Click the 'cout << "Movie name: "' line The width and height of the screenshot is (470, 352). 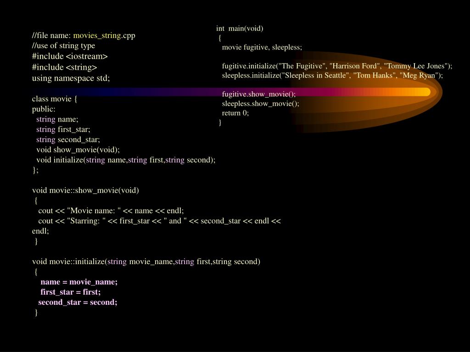coord(111,211)
